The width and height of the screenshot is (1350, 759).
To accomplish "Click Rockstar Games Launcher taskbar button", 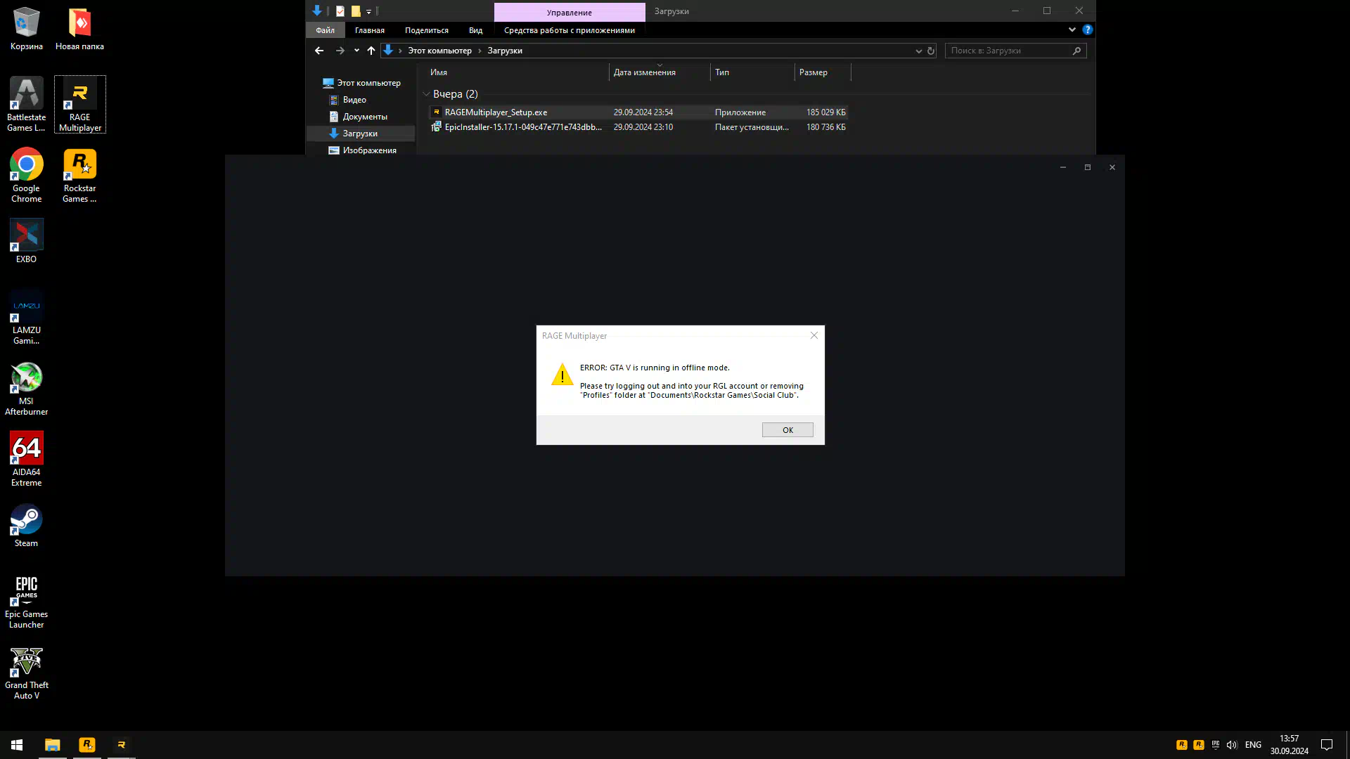I will (x=87, y=745).
